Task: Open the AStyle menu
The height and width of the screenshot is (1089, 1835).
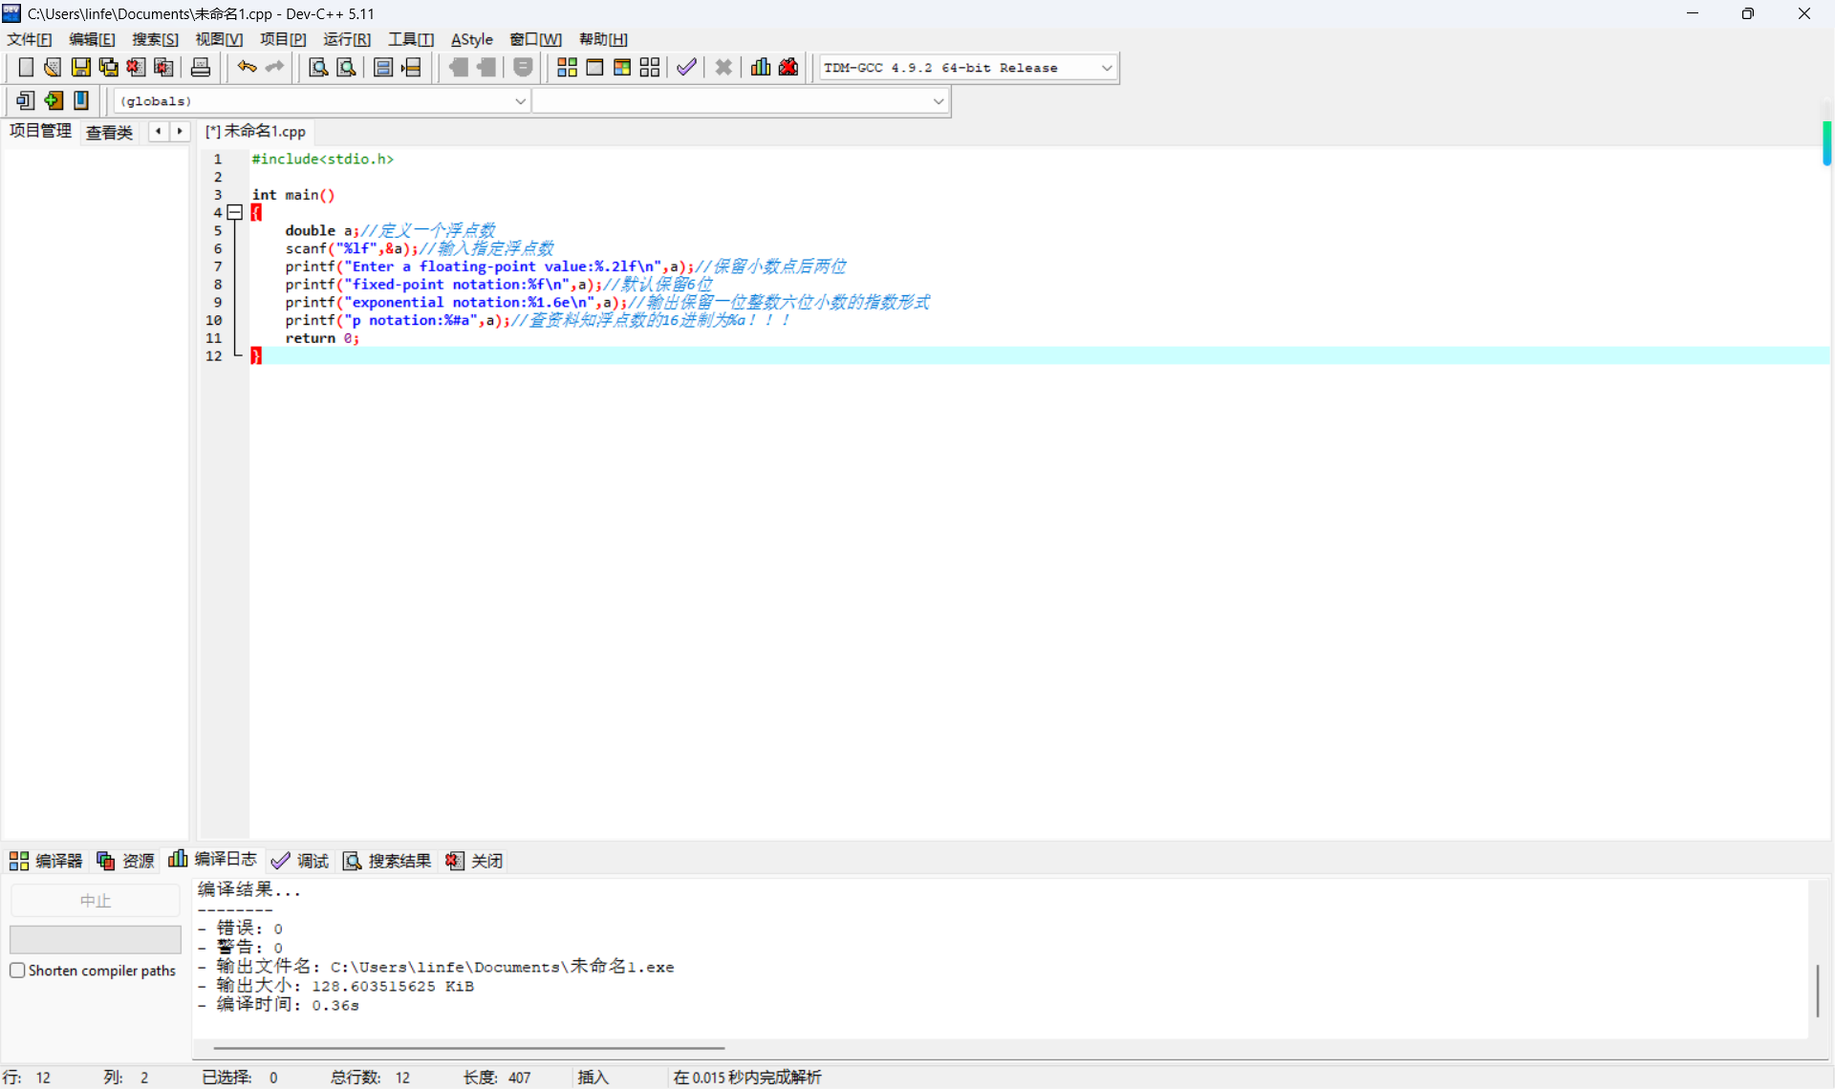Action: (471, 39)
